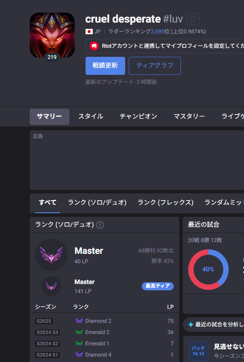The height and width of the screenshot is (362, 244).
Task: Click the Diamond 4 rank text
Action: 98,355
